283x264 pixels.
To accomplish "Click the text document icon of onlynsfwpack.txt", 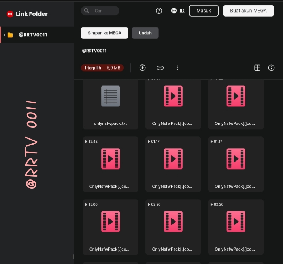I will [110, 96].
